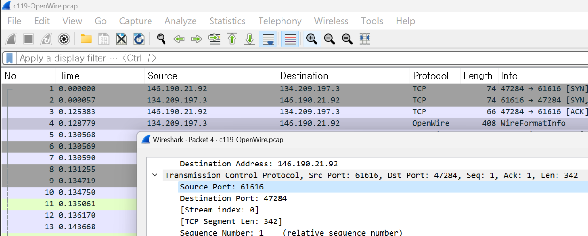This screenshot has width=588, height=236.
Task: Open the Wireless menu
Action: tap(331, 21)
